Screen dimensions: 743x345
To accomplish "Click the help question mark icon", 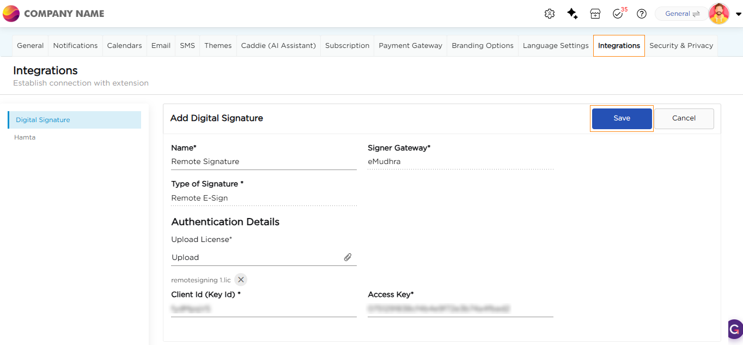I will click(642, 14).
